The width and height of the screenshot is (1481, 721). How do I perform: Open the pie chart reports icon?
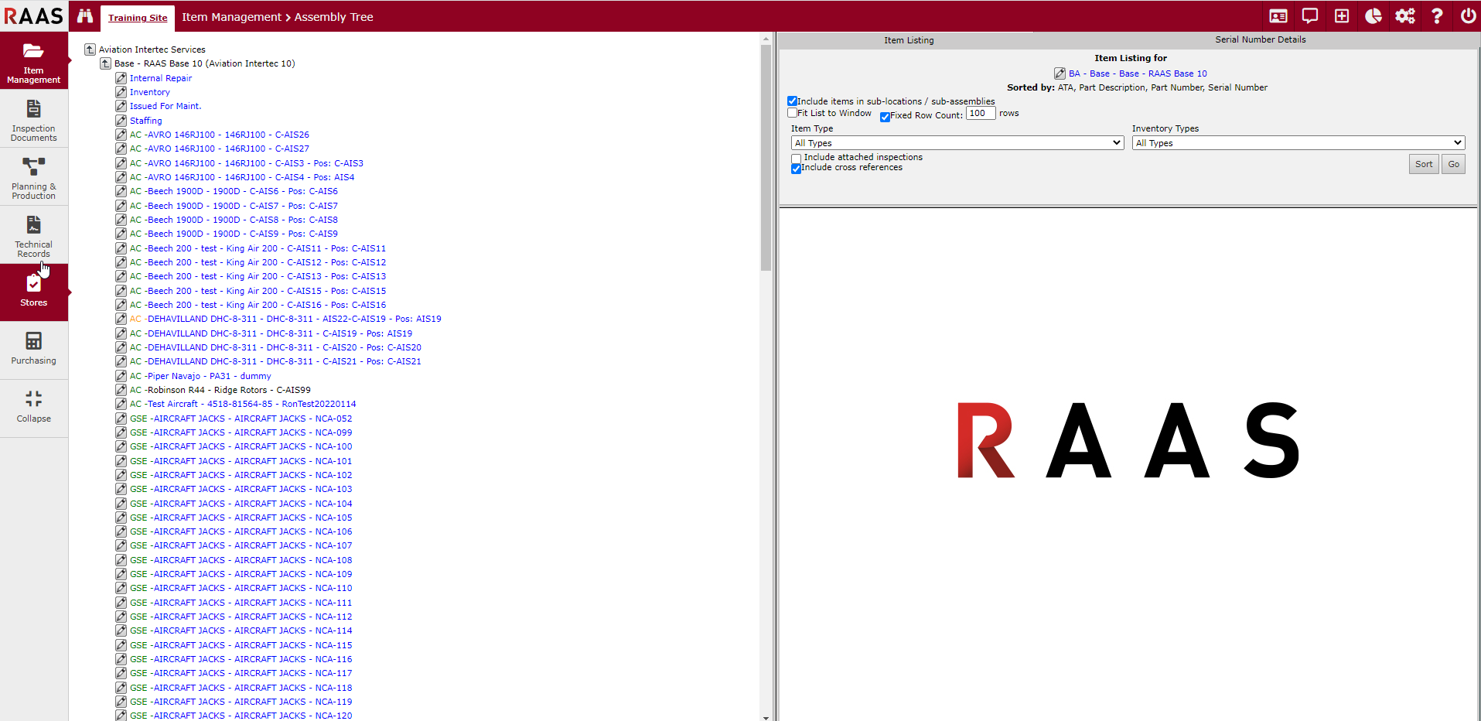coord(1374,16)
